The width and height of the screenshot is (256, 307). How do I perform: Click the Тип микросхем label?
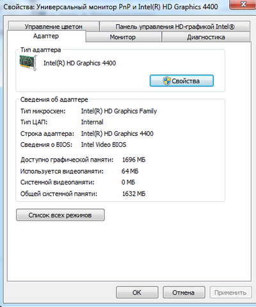pos(43,111)
